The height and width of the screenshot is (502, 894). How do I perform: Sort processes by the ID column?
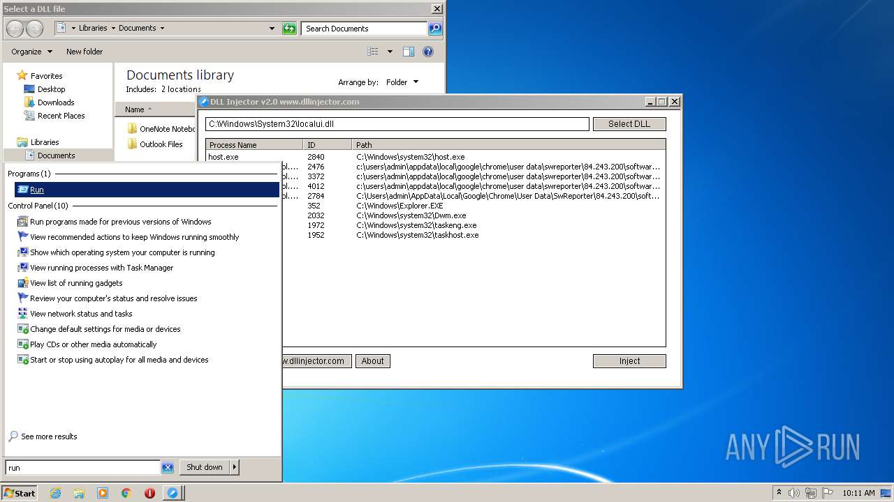pos(328,145)
